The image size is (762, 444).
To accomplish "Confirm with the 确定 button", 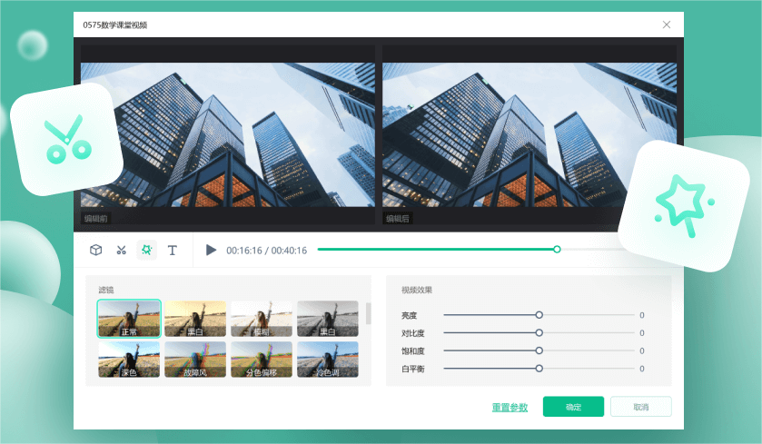I will coord(573,407).
